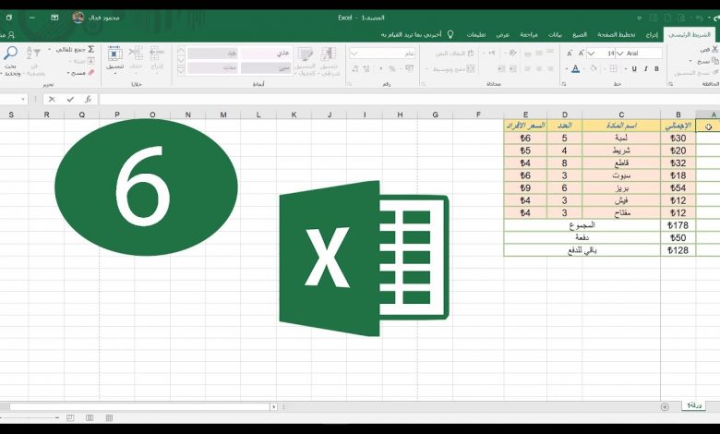Open Page Layout tab (تخطيط الصفحة)
Viewport: 720px width, 434px height.
tap(617, 34)
